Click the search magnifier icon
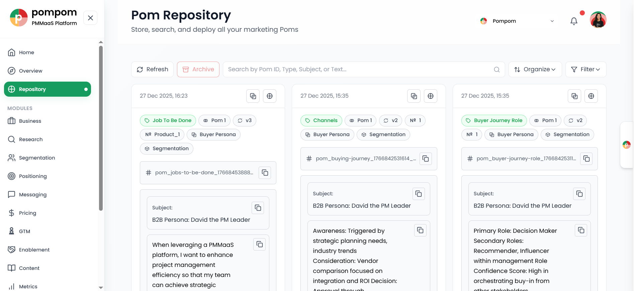Viewport: 634px width, 291px height. tap(497, 70)
